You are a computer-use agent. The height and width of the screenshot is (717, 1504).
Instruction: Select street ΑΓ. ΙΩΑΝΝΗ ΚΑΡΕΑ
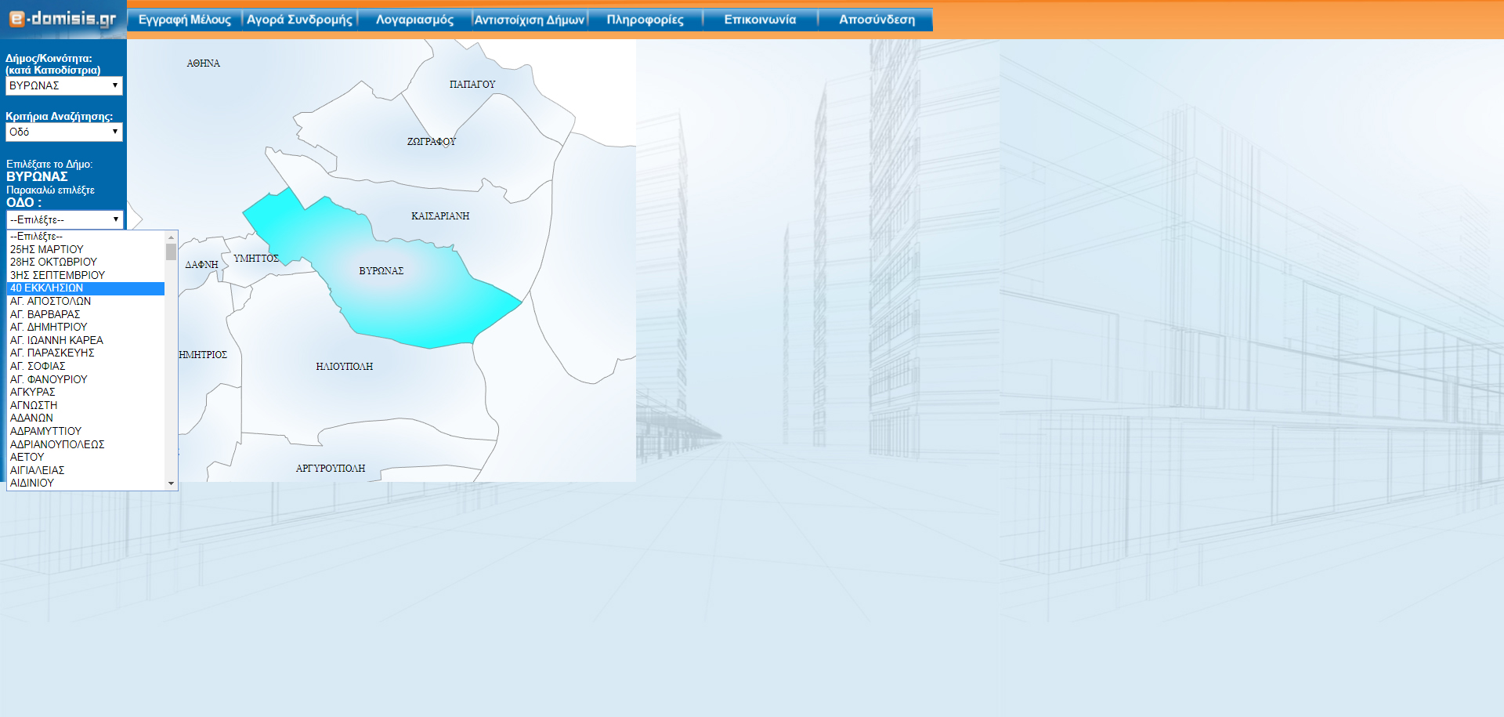[x=86, y=340]
